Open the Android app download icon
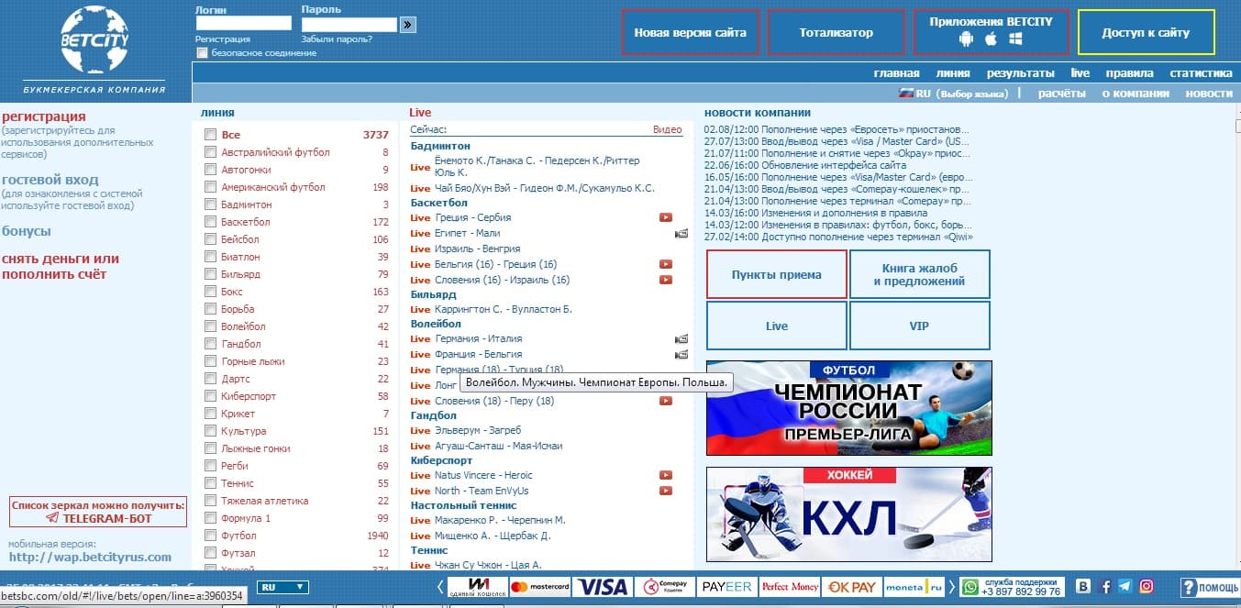The height and width of the screenshot is (608, 1241). (x=966, y=39)
